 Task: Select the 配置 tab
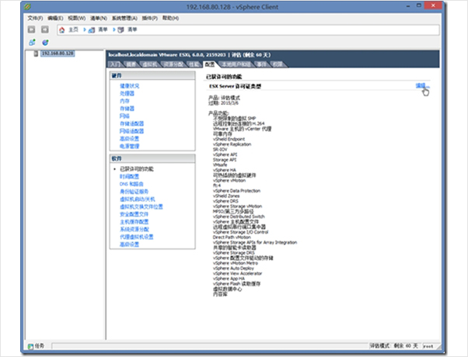point(210,64)
